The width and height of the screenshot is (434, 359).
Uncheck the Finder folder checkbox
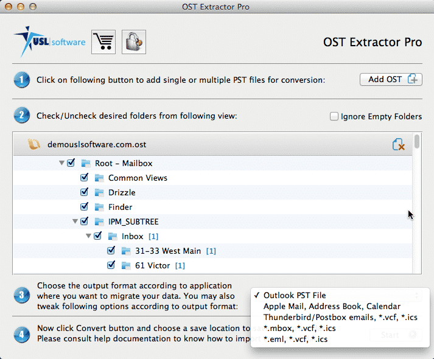pos(84,206)
